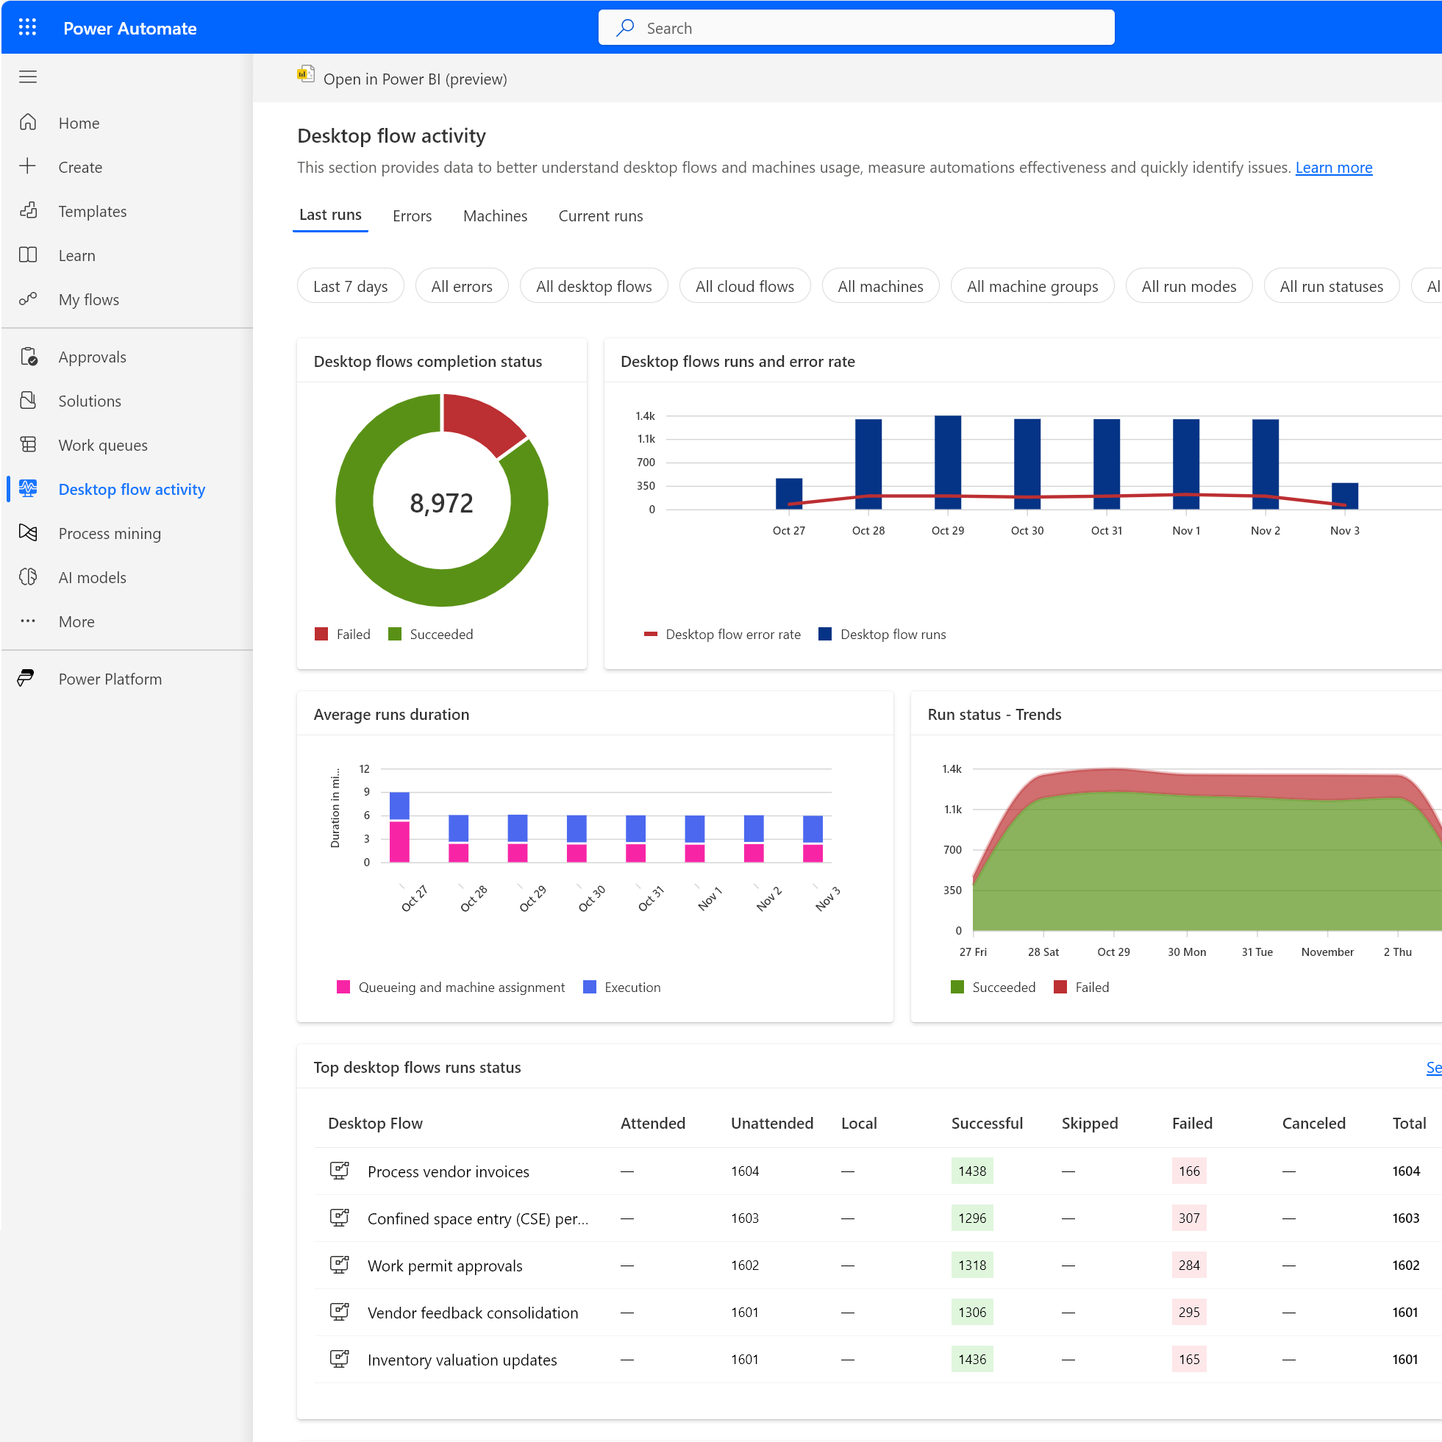Click desktop flow icon for Confined space entry
The height and width of the screenshot is (1442, 1442).
click(340, 1216)
